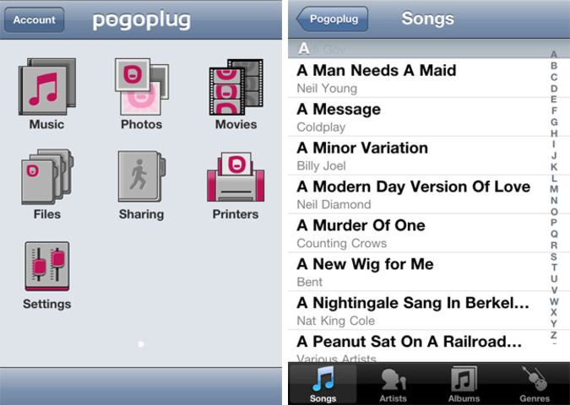This screenshot has width=570, height=405.
Task: Switch to the Genres tab
Action: coord(534,383)
